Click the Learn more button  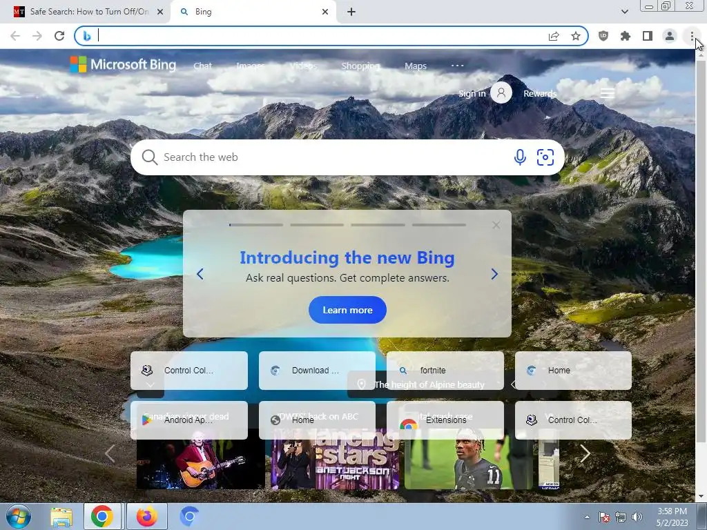point(347,310)
